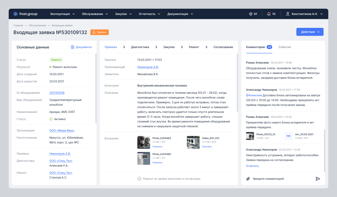Viewport: 337px width, 197px height.
Task: Select the Согласование stage tab
Action: point(223,47)
